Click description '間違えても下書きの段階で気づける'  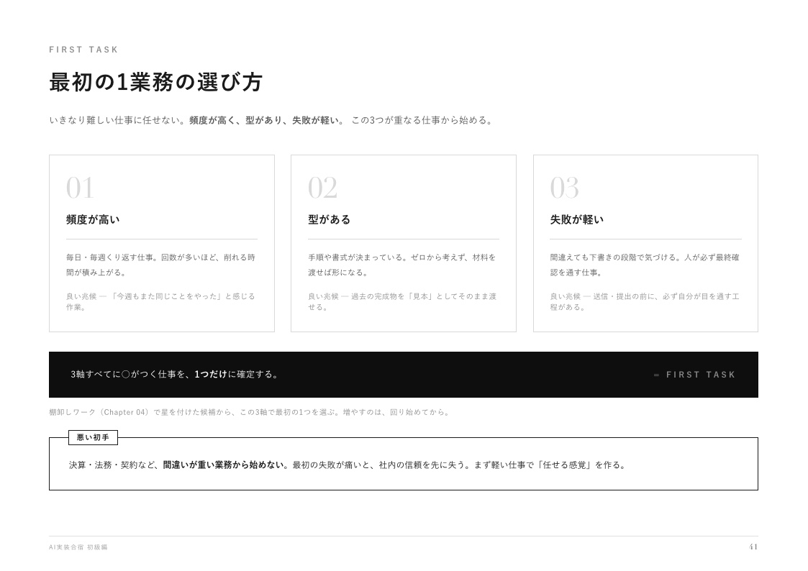pos(645,265)
